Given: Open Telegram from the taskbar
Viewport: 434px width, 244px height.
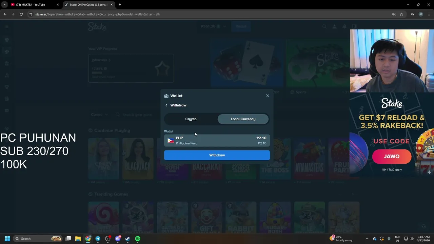Looking at the screenshot, I should click(x=98, y=239).
